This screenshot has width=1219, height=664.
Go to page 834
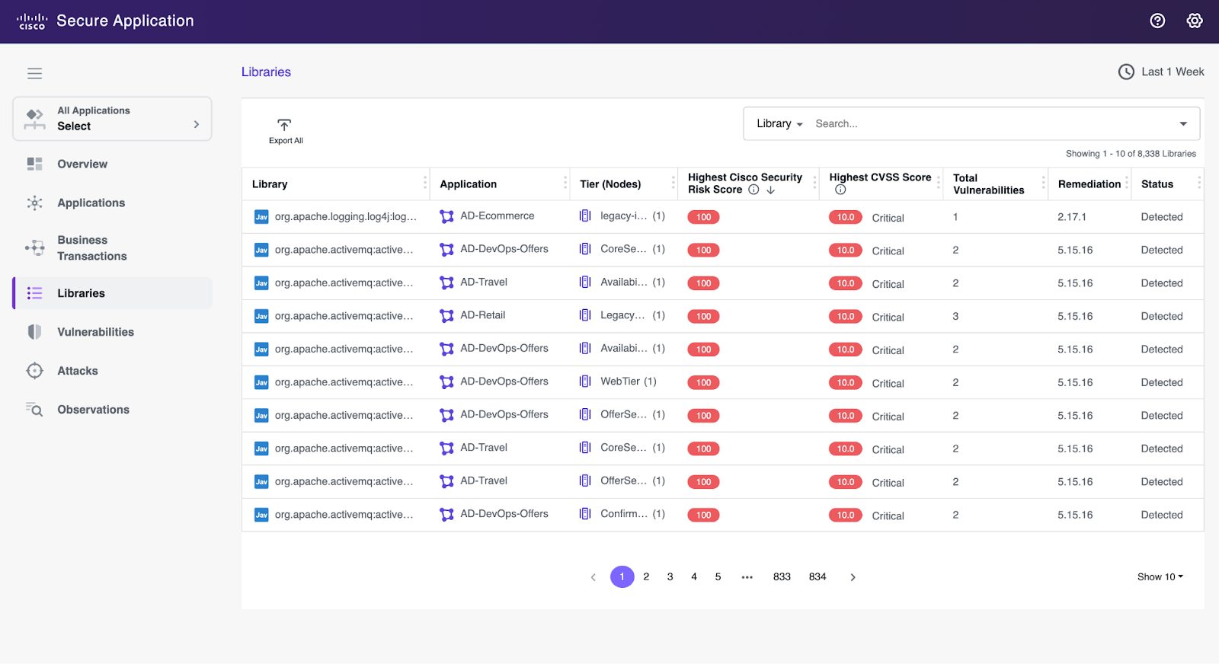[817, 576]
